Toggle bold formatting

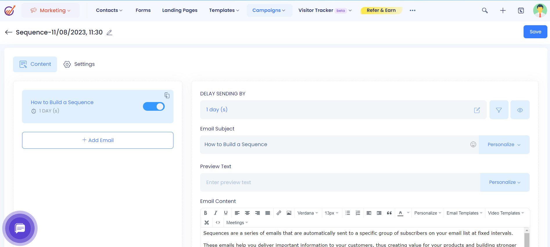pyautogui.click(x=205, y=213)
